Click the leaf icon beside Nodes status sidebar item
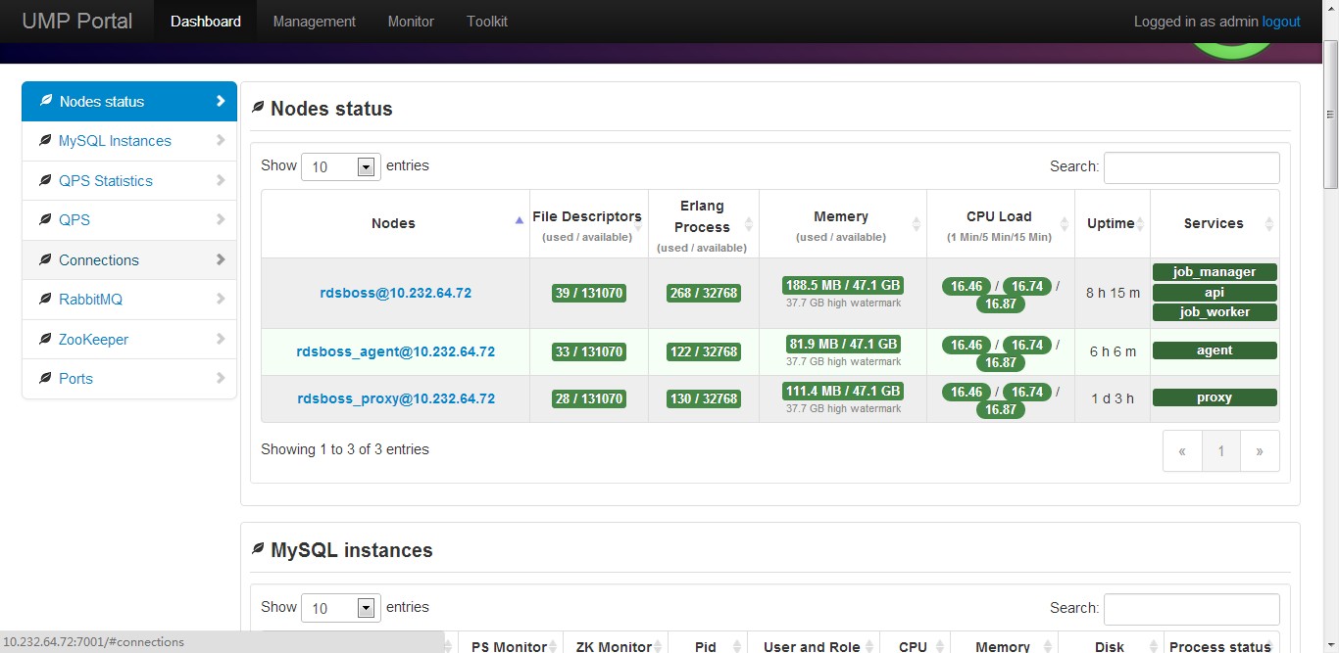1339x653 pixels. pos(45,101)
